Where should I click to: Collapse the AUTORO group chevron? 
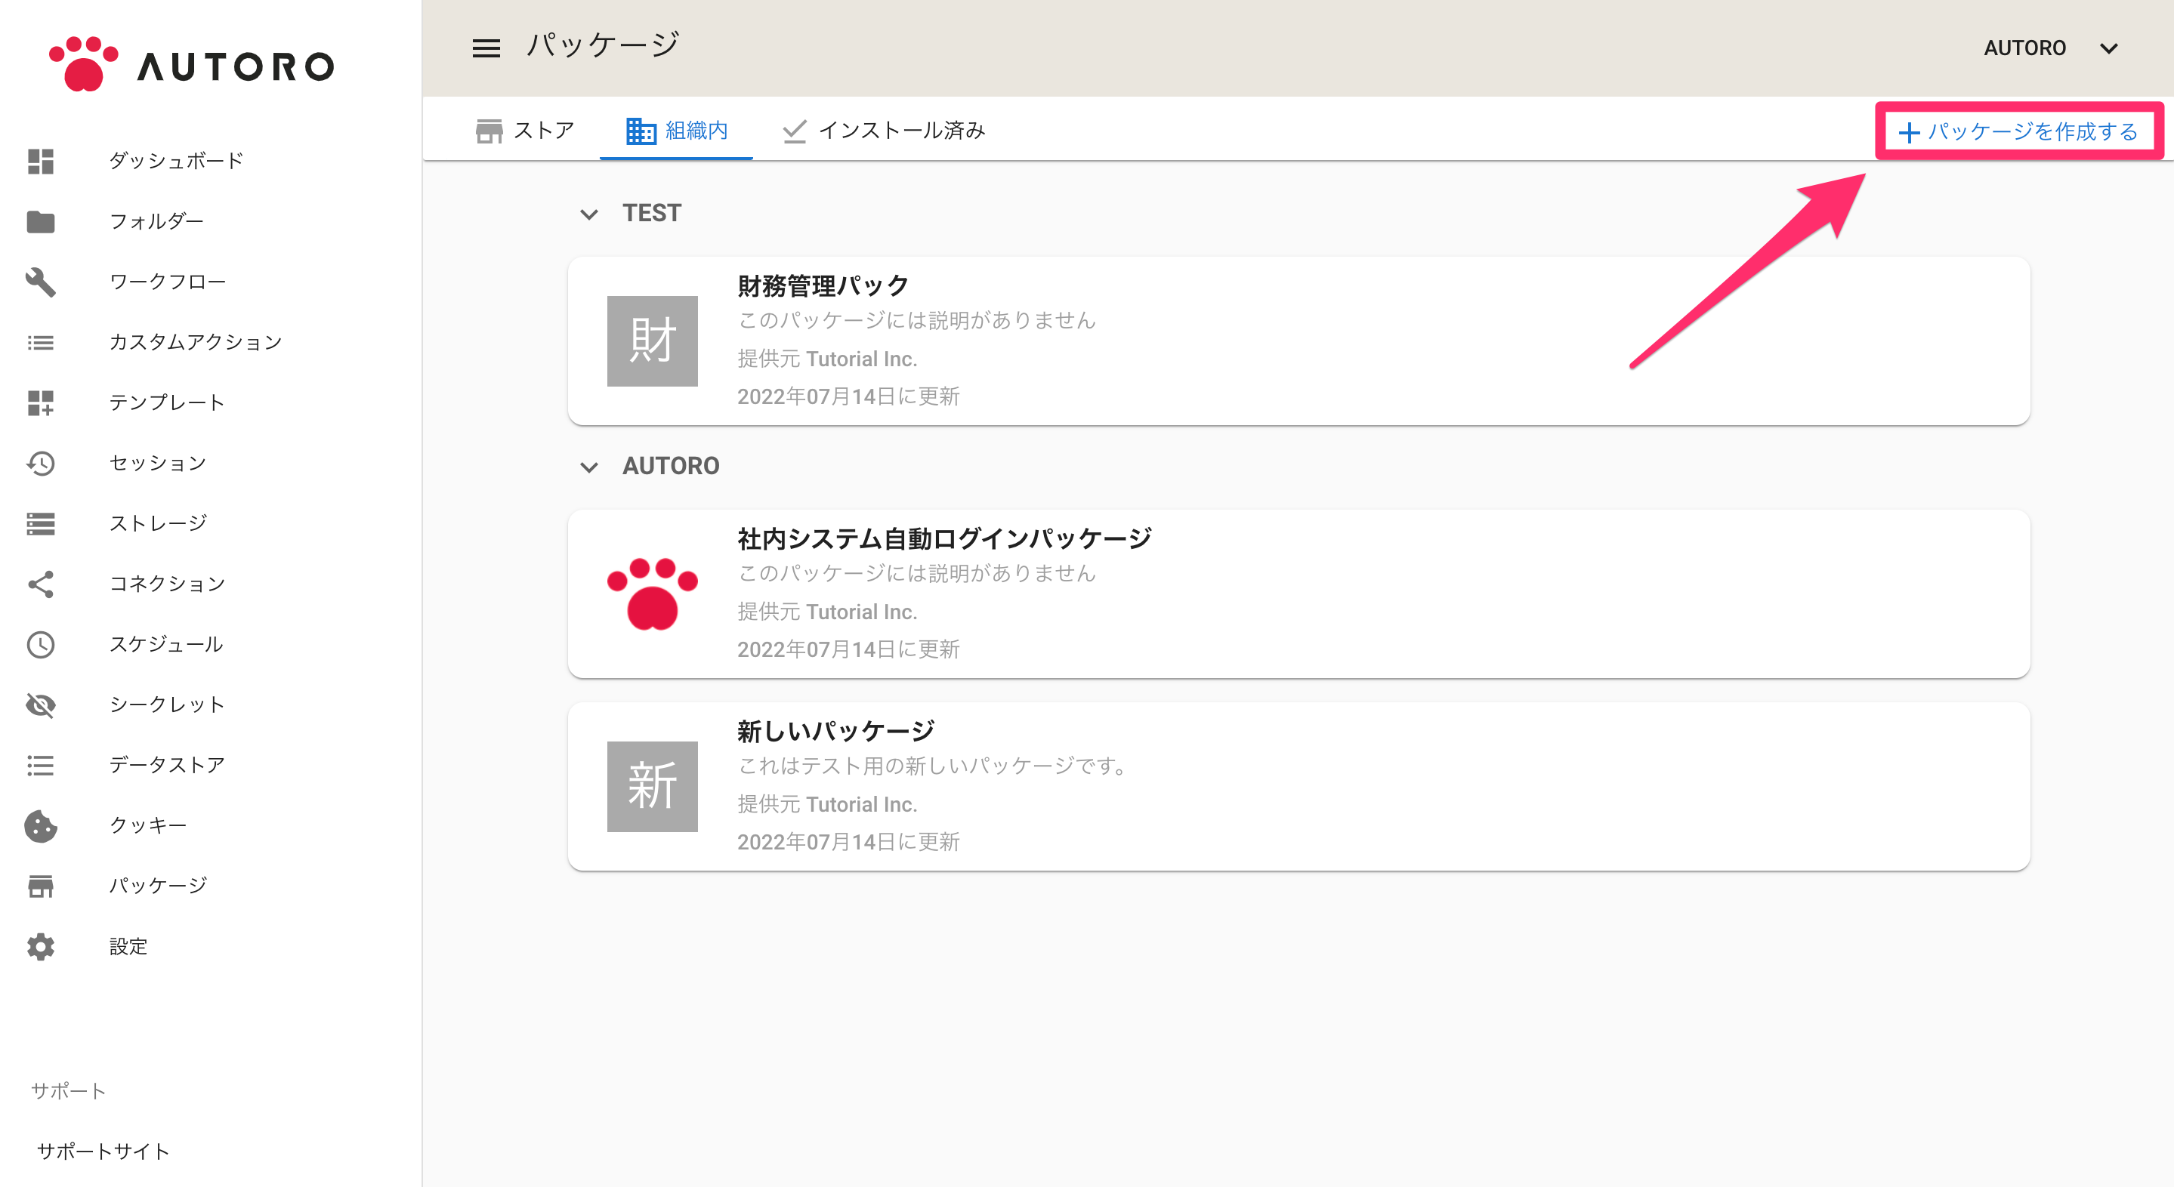tap(589, 467)
